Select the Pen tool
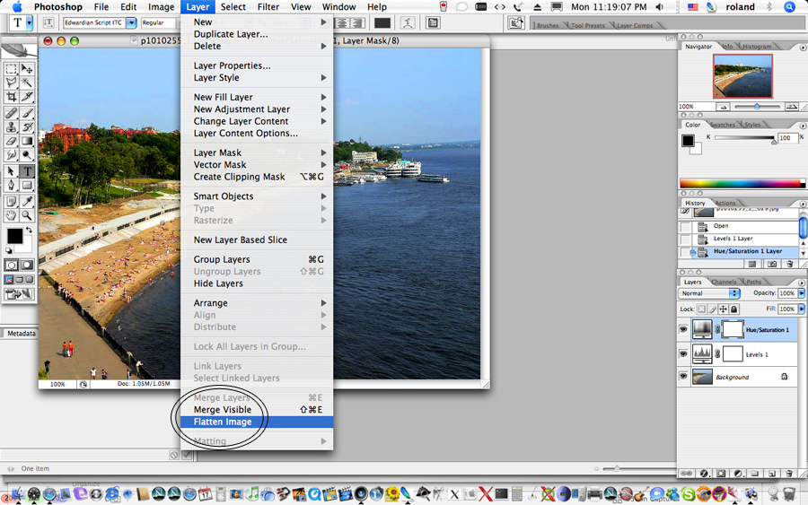 [12, 186]
